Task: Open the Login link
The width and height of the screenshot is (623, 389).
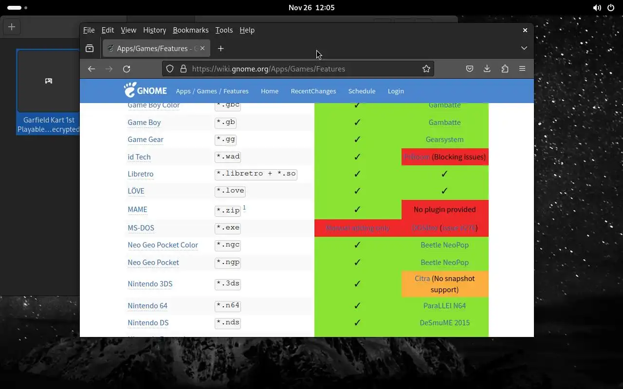Action: 396,91
